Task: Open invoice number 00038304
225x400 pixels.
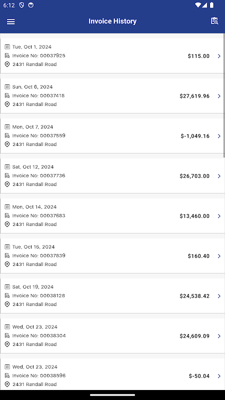Action: [112, 335]
